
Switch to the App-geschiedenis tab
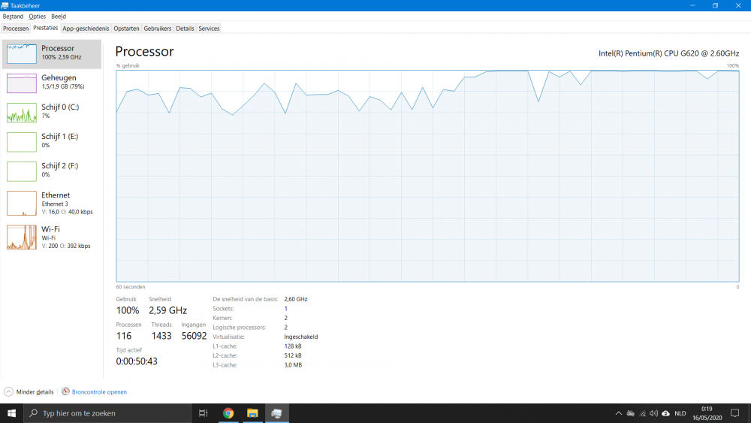coord(86,29)
